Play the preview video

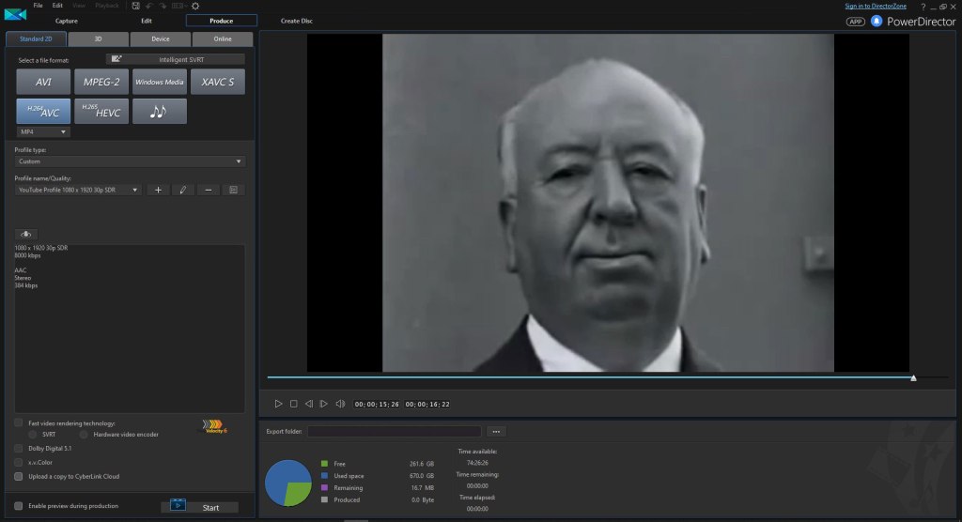coord(278,404)
